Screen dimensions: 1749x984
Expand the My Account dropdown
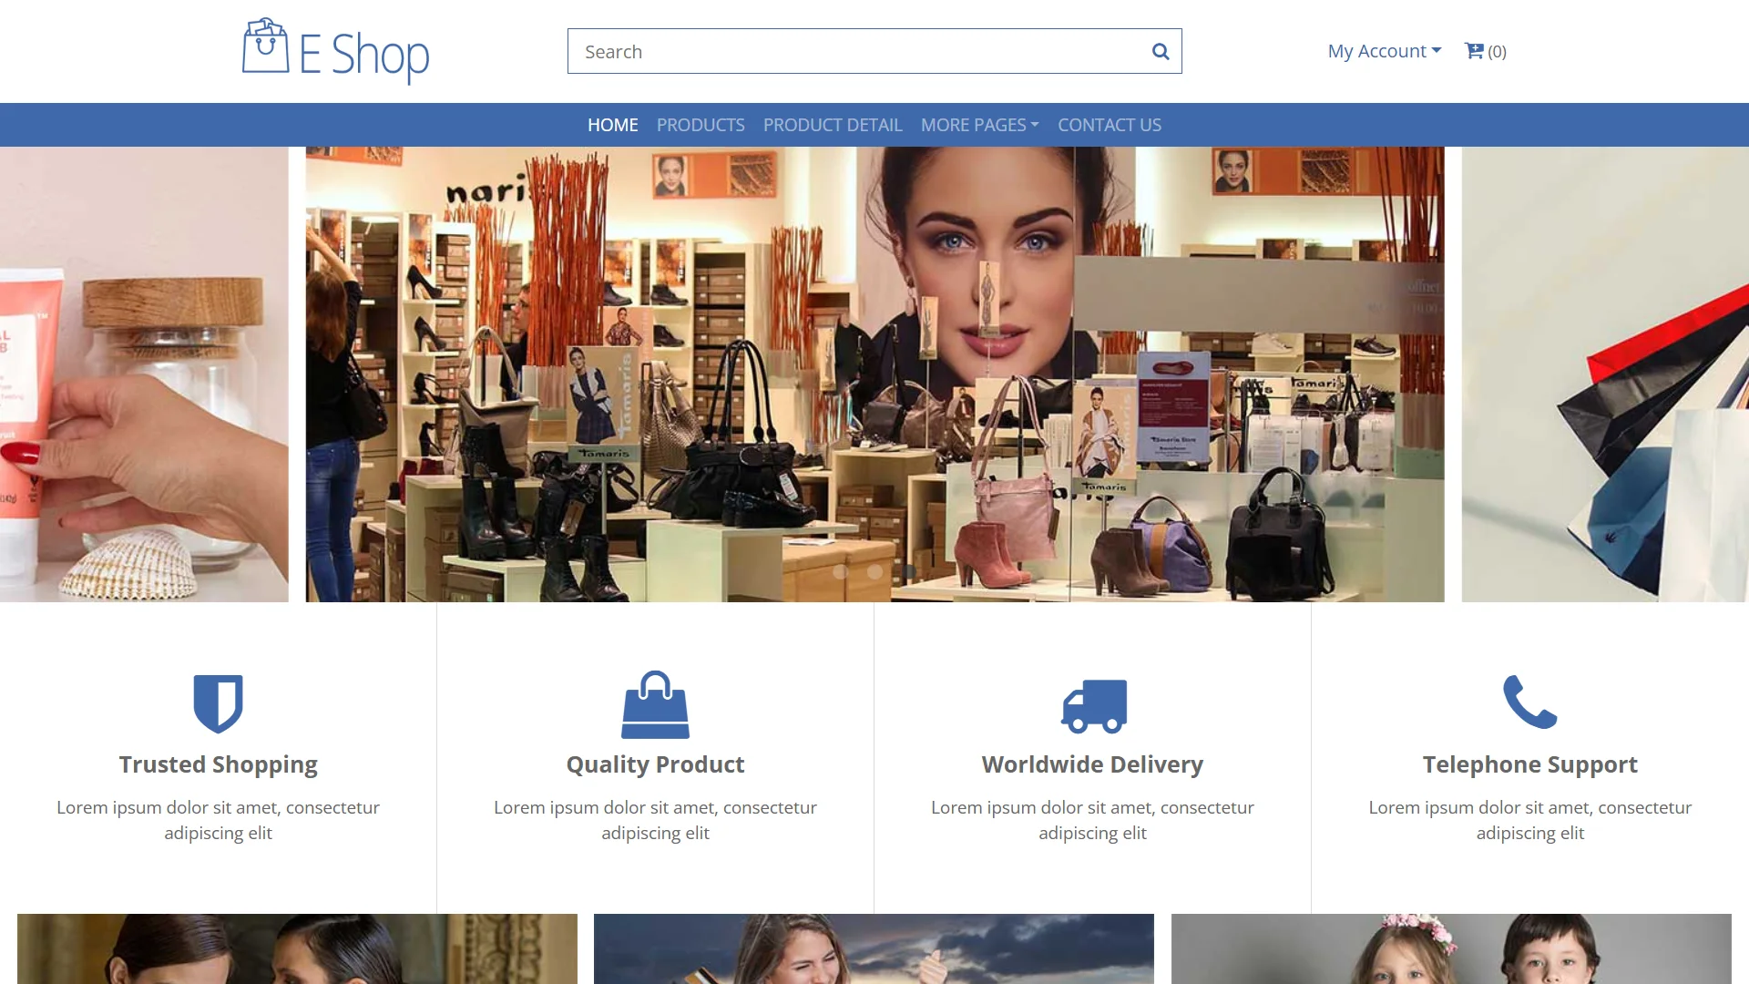1384,51
